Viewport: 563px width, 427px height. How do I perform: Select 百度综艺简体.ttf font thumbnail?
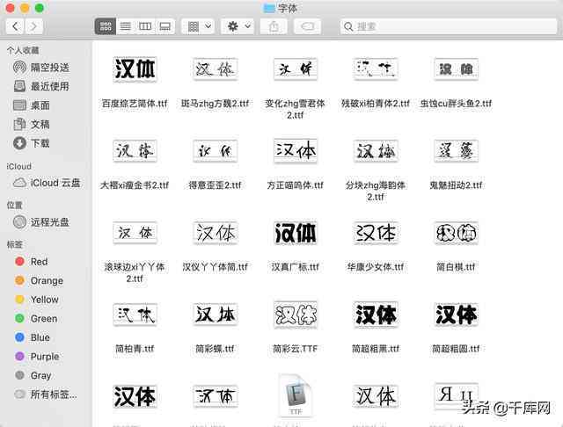135,69
